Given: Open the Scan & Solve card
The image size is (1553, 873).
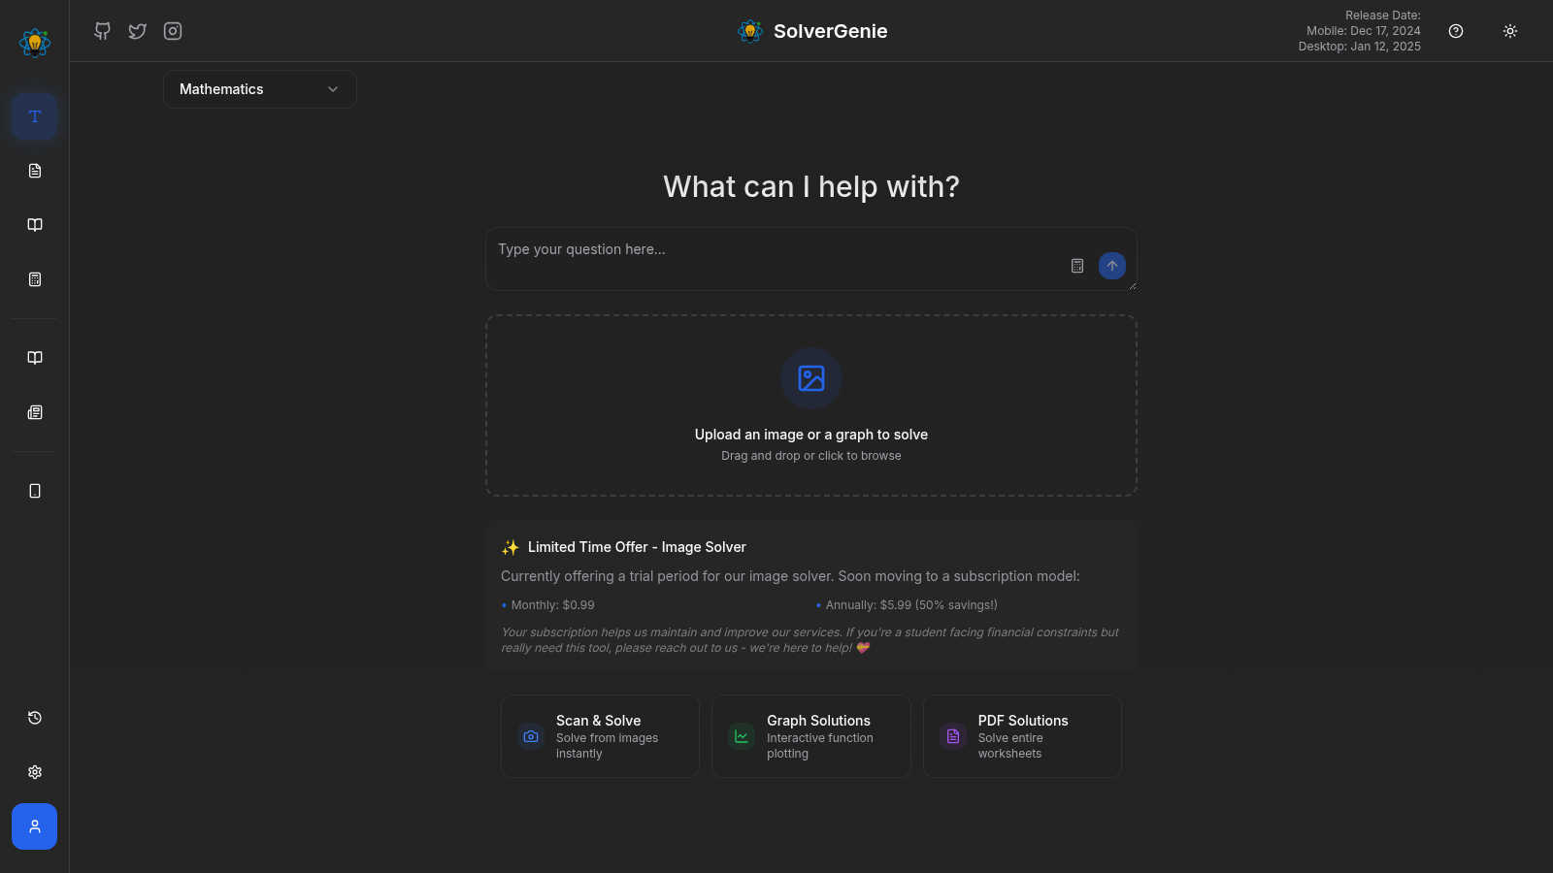Looking at the screenshot, I should (x=600, y=736).
